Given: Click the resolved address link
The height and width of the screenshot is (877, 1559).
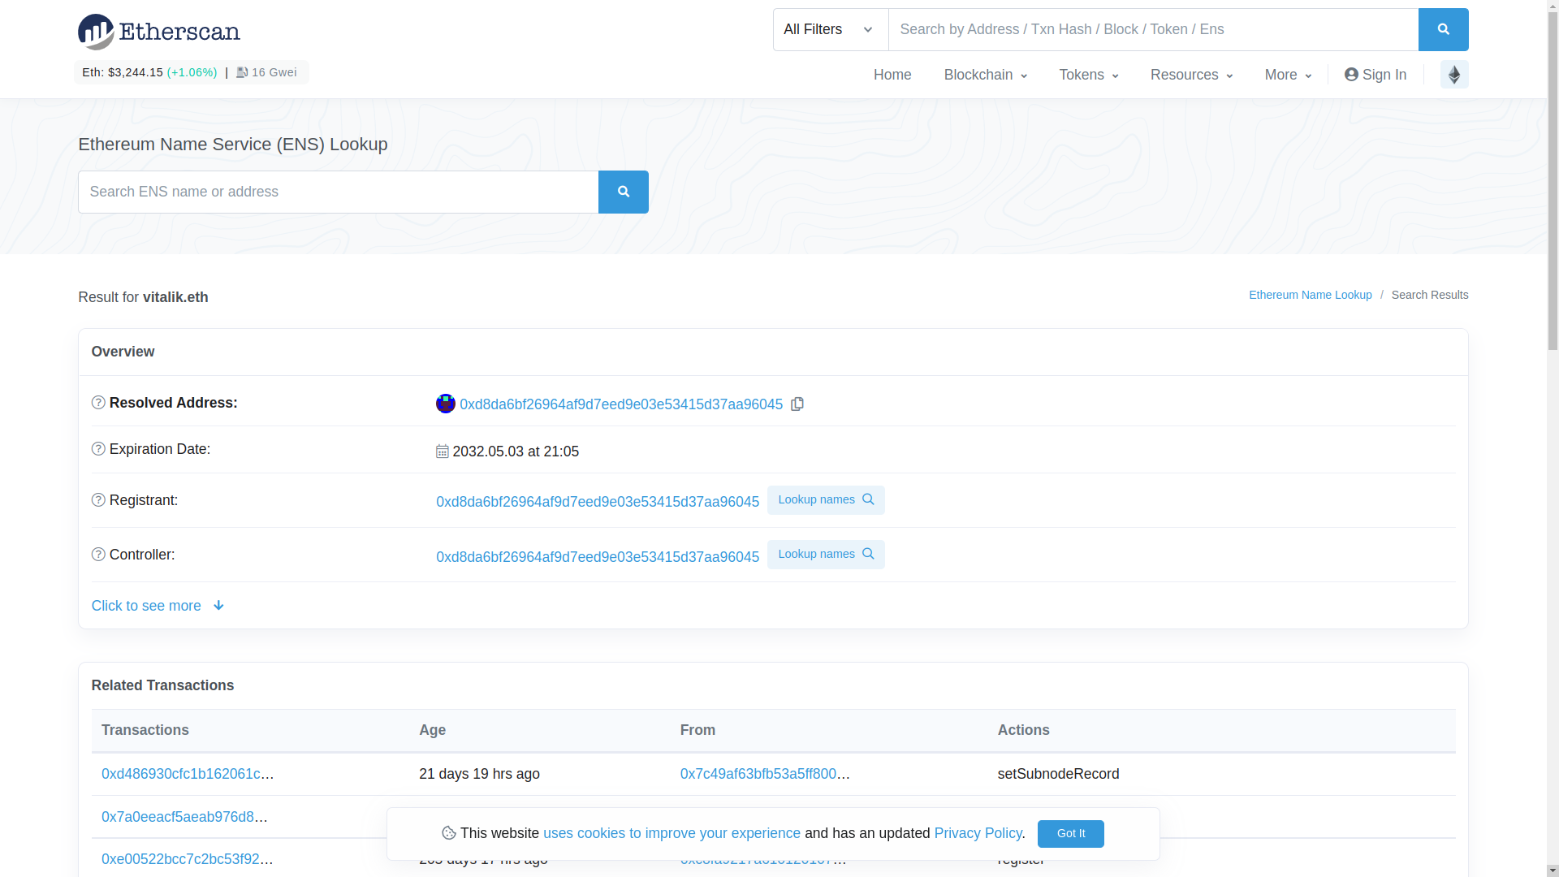Looking at the screenshot, I should pos(621,404).
